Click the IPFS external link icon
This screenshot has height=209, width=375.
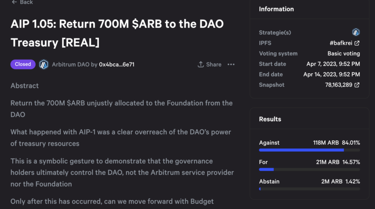357,43
